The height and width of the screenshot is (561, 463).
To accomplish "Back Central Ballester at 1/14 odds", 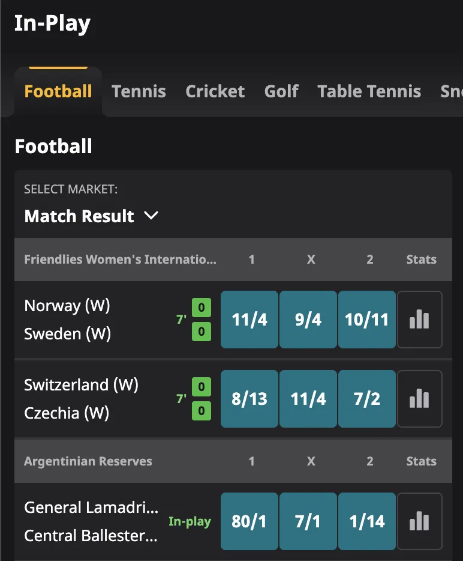I will (x=366, y=521).
